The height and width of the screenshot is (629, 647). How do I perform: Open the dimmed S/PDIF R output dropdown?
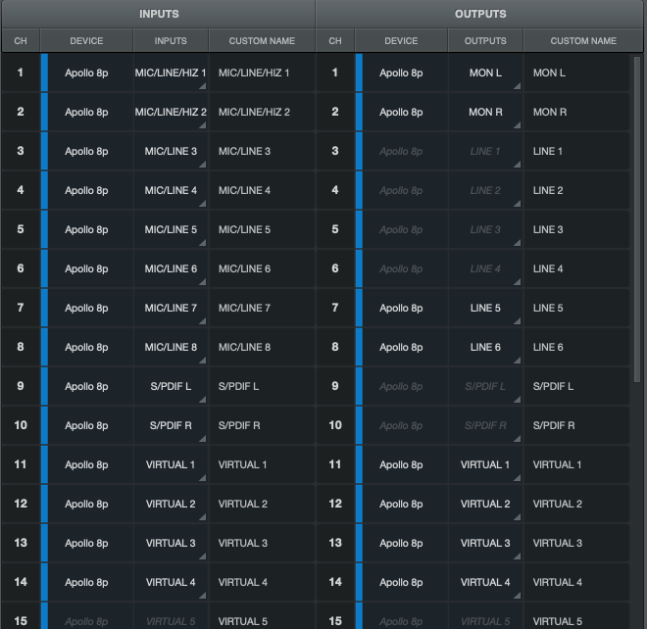point(485,425)
